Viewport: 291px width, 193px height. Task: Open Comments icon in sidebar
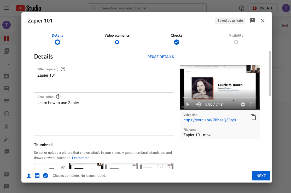7,89
